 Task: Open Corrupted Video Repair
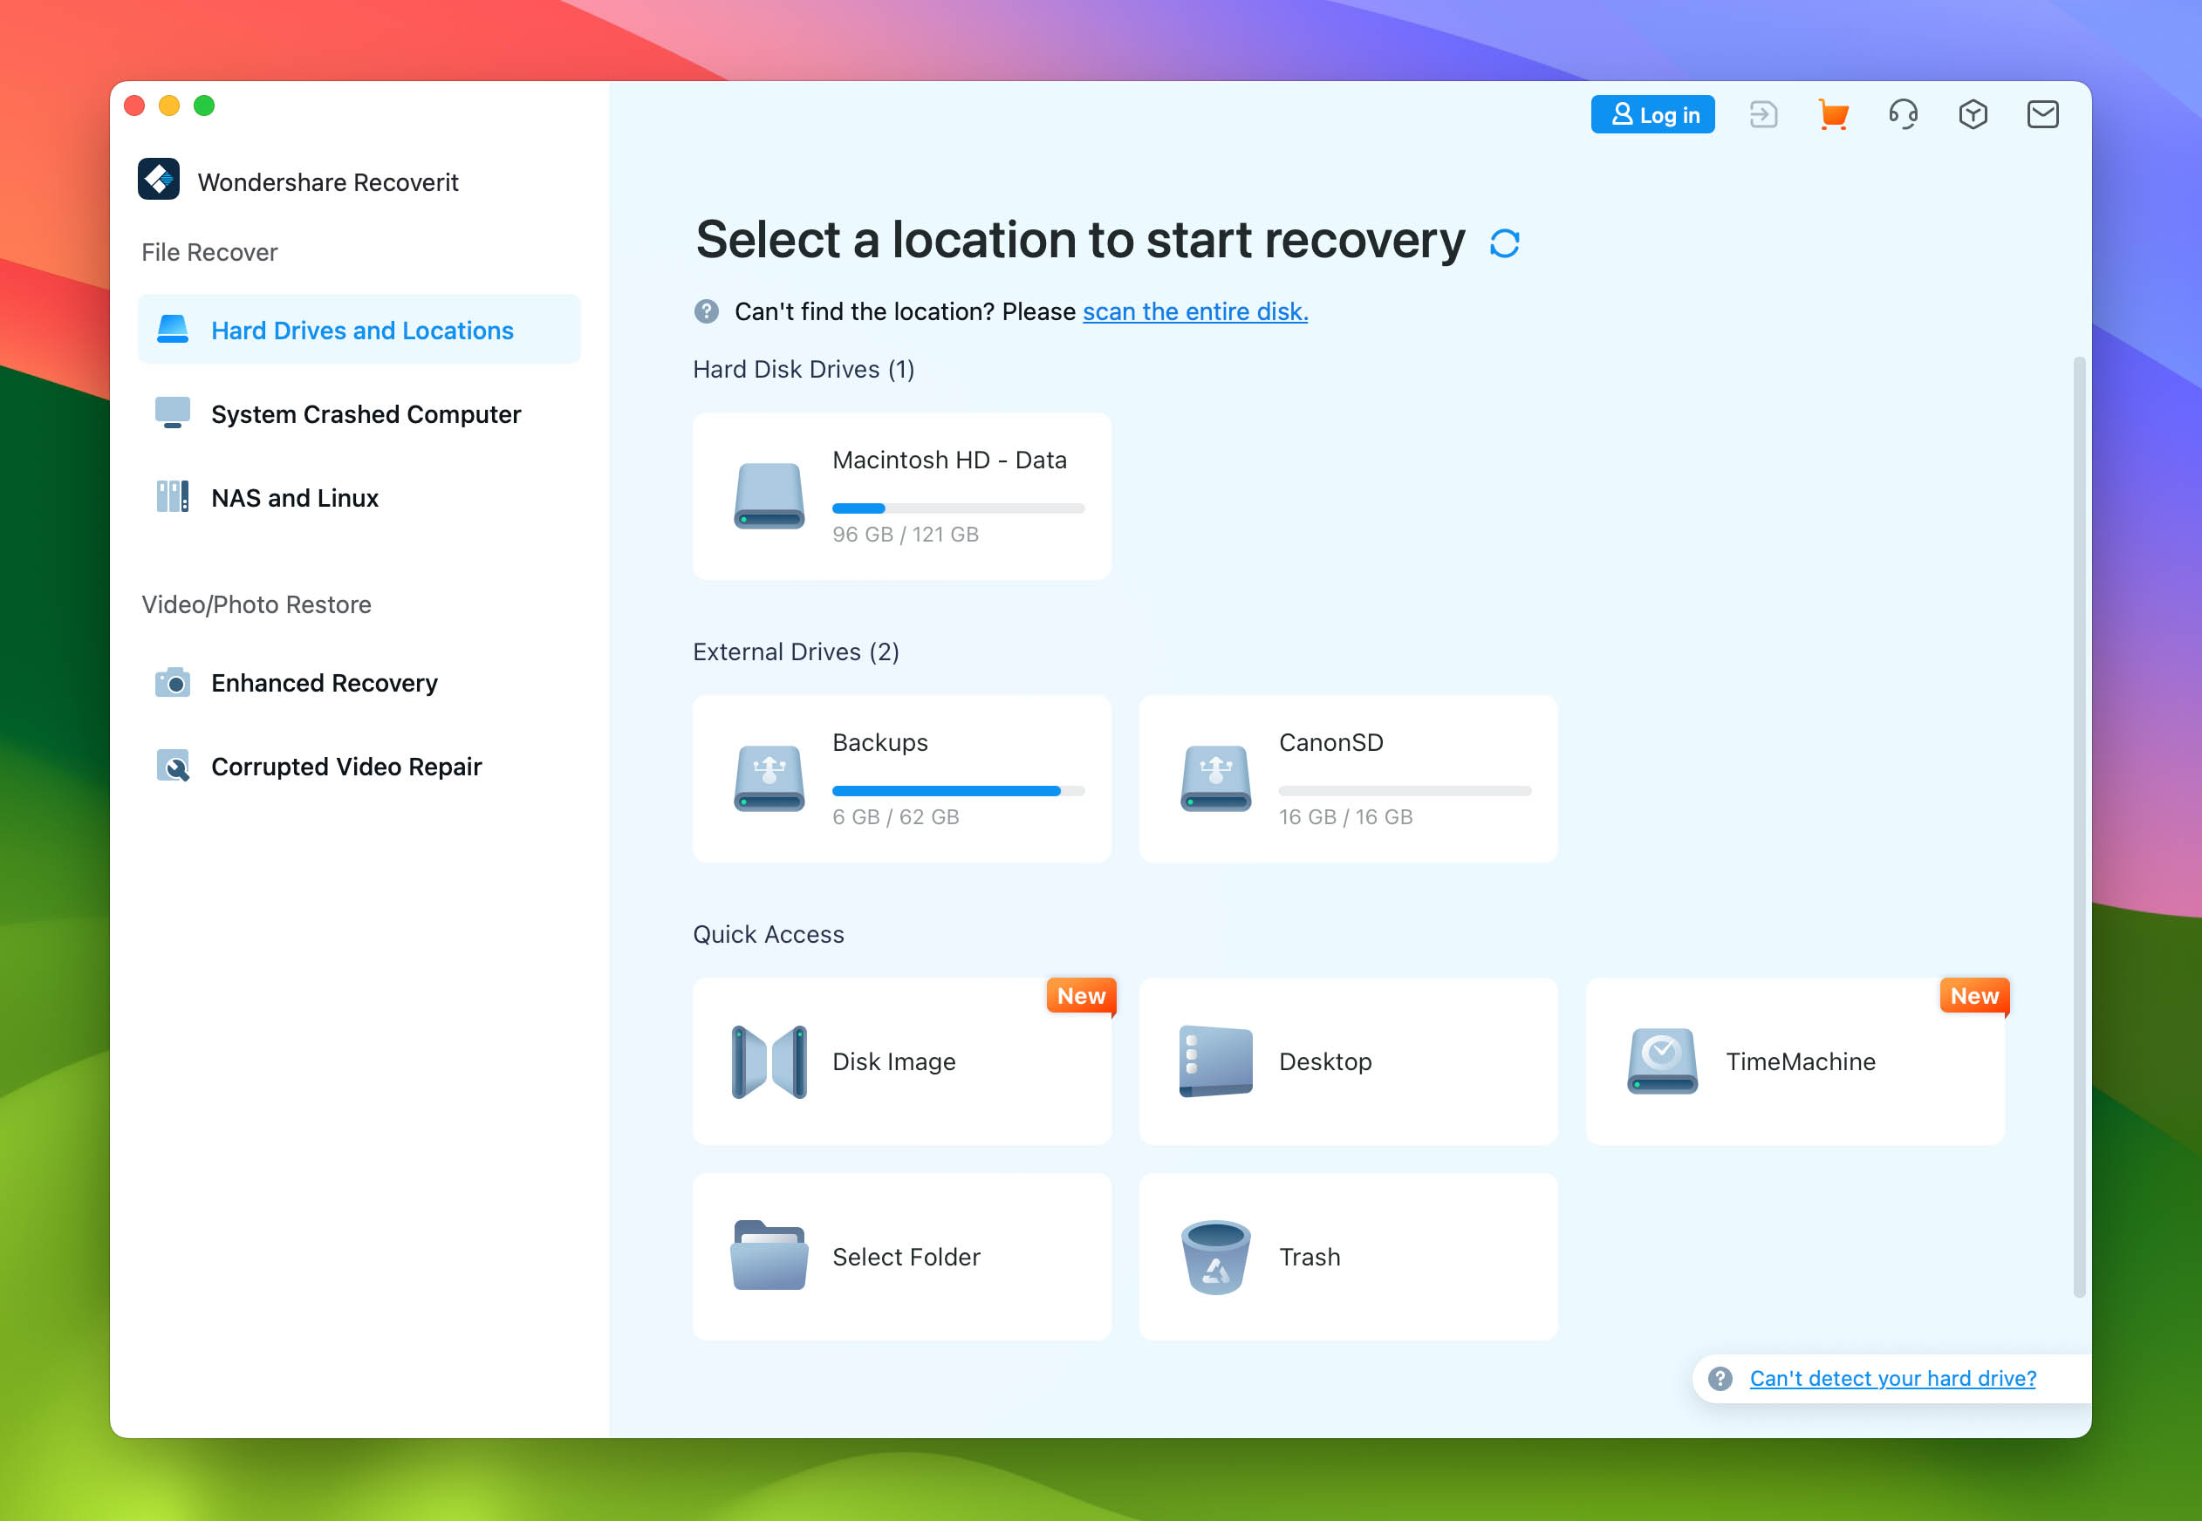[359, 767]
